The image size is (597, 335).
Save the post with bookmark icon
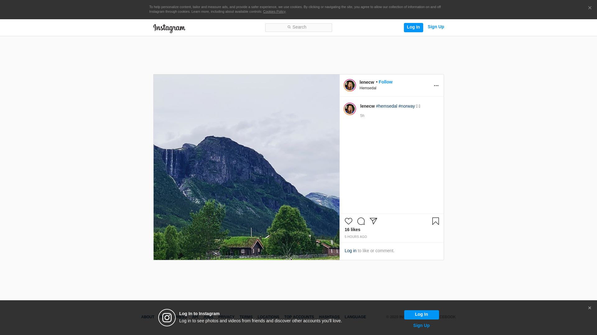click(435, 221)
